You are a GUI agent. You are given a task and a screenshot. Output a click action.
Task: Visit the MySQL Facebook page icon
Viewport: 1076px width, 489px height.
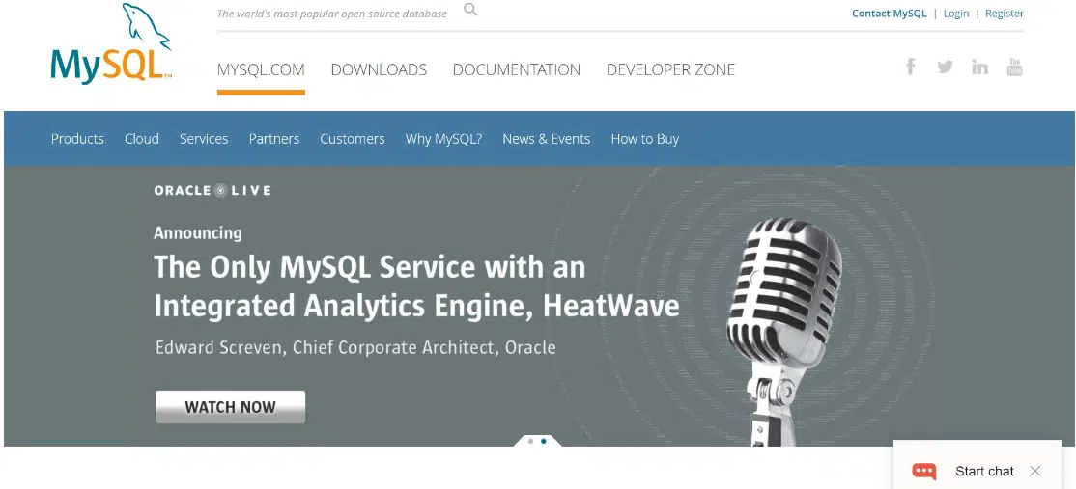point(910,67)
